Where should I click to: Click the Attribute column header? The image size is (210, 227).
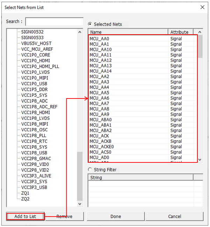coord(179,32)
